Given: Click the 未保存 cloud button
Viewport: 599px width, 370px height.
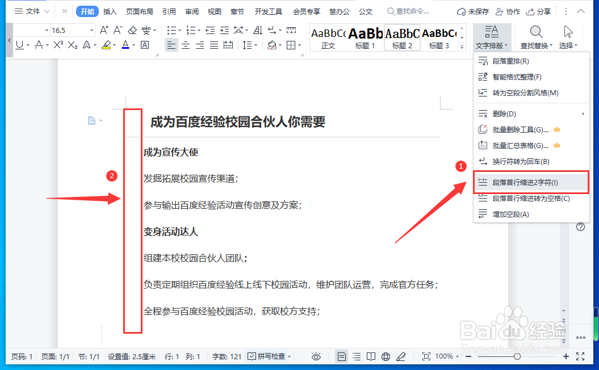Looking at the screenshot, I should coord(472,12).
